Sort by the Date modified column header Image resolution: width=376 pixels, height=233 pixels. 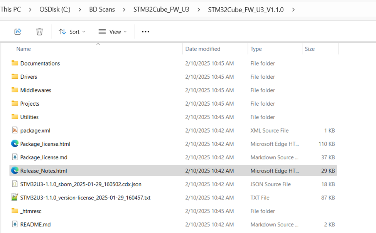tap(203, 49)
